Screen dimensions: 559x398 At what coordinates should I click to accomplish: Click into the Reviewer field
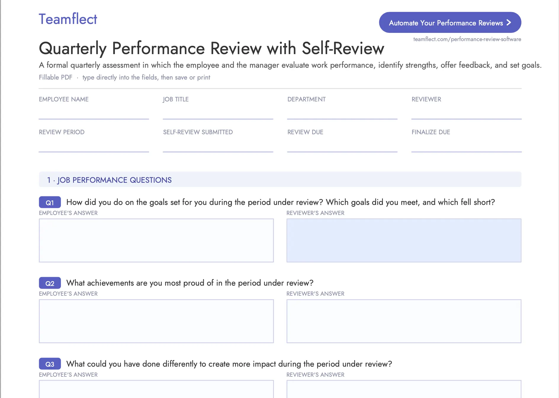point(467,112)
